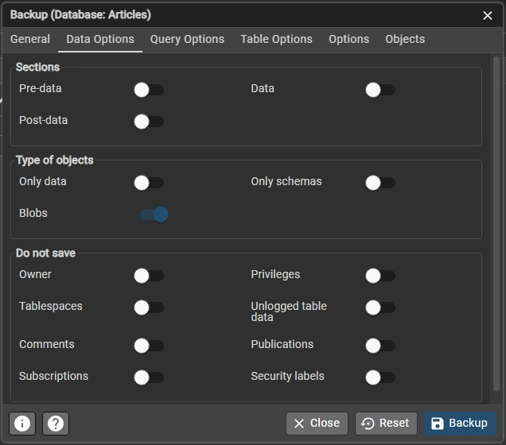Open the help question mark button
Screen dimensions: 506x445
tap(56, 424)
